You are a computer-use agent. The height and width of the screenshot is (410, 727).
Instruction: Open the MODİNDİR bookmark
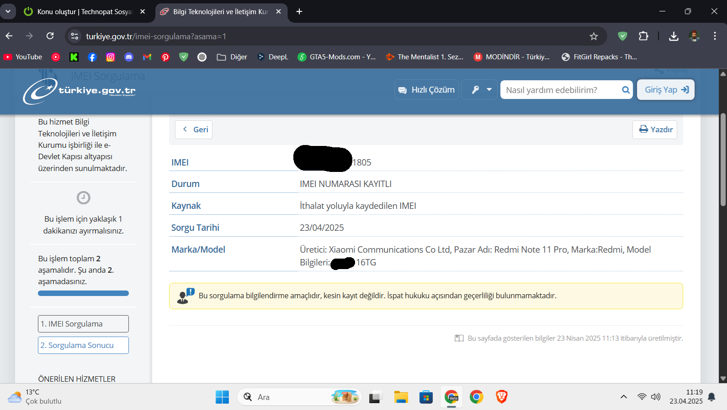(x=512, y=57)
